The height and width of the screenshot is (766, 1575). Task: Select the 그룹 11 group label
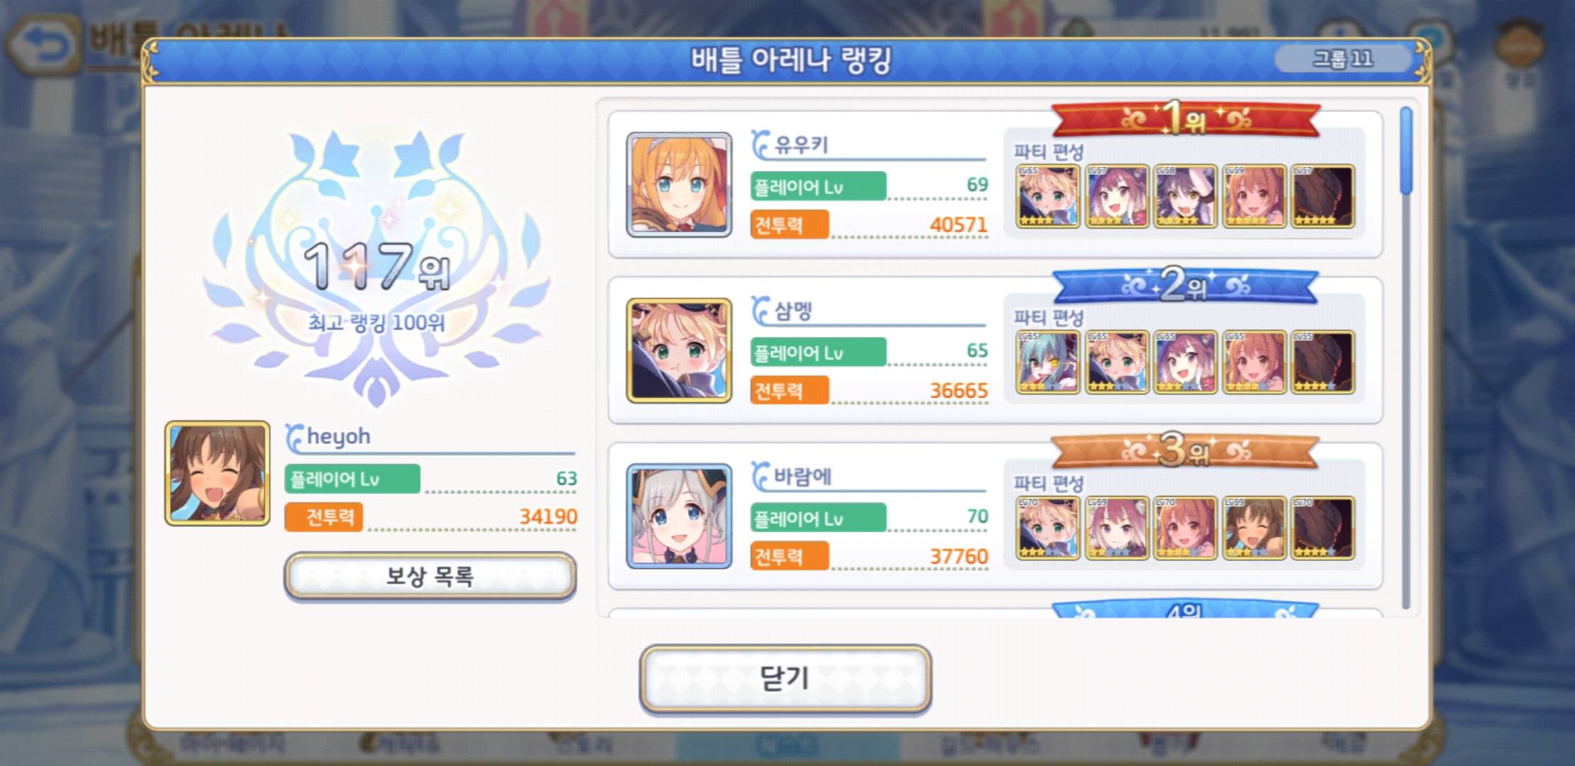pyautogui.click(x=1342, y=58)
